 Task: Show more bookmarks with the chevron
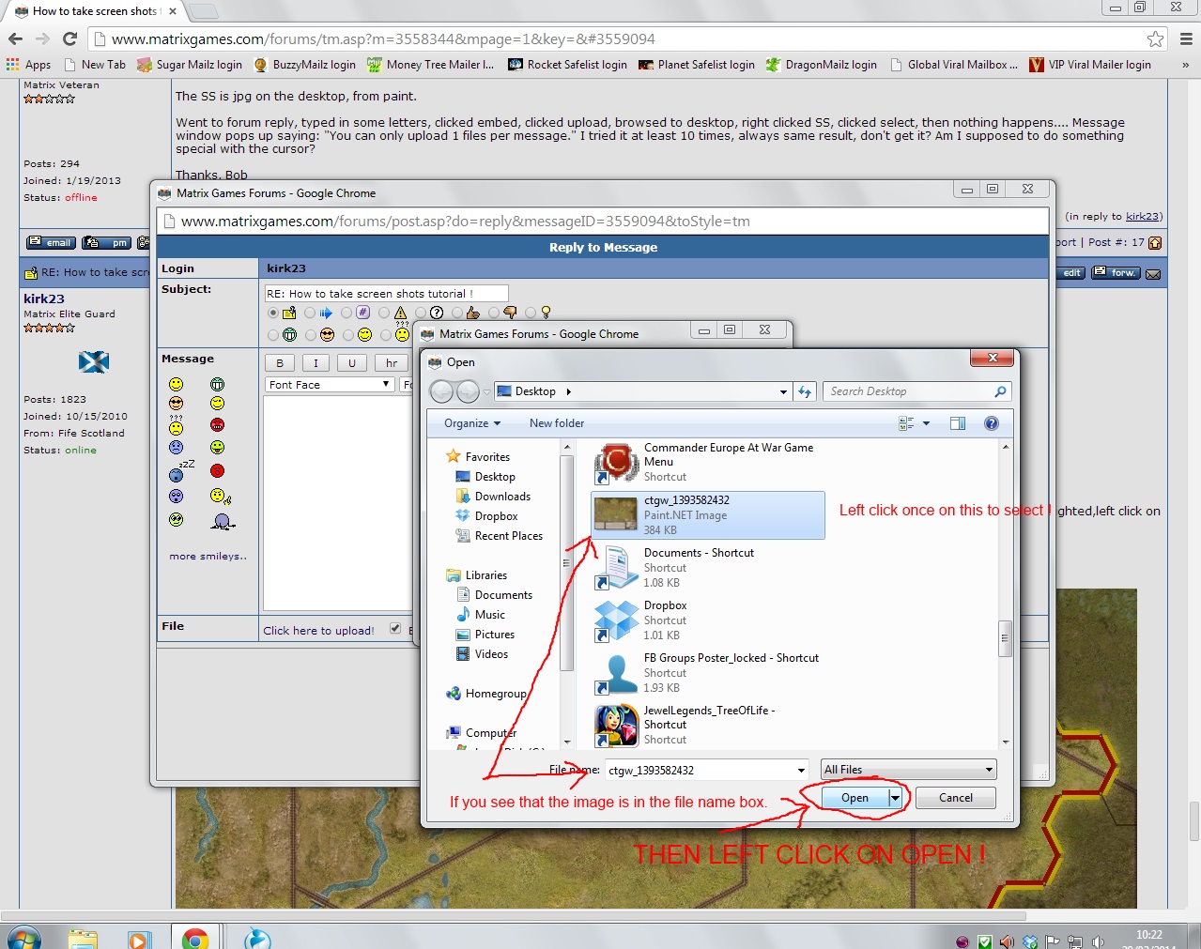1185,65
